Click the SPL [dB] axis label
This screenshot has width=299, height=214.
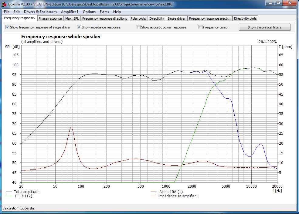coord(12,47)
